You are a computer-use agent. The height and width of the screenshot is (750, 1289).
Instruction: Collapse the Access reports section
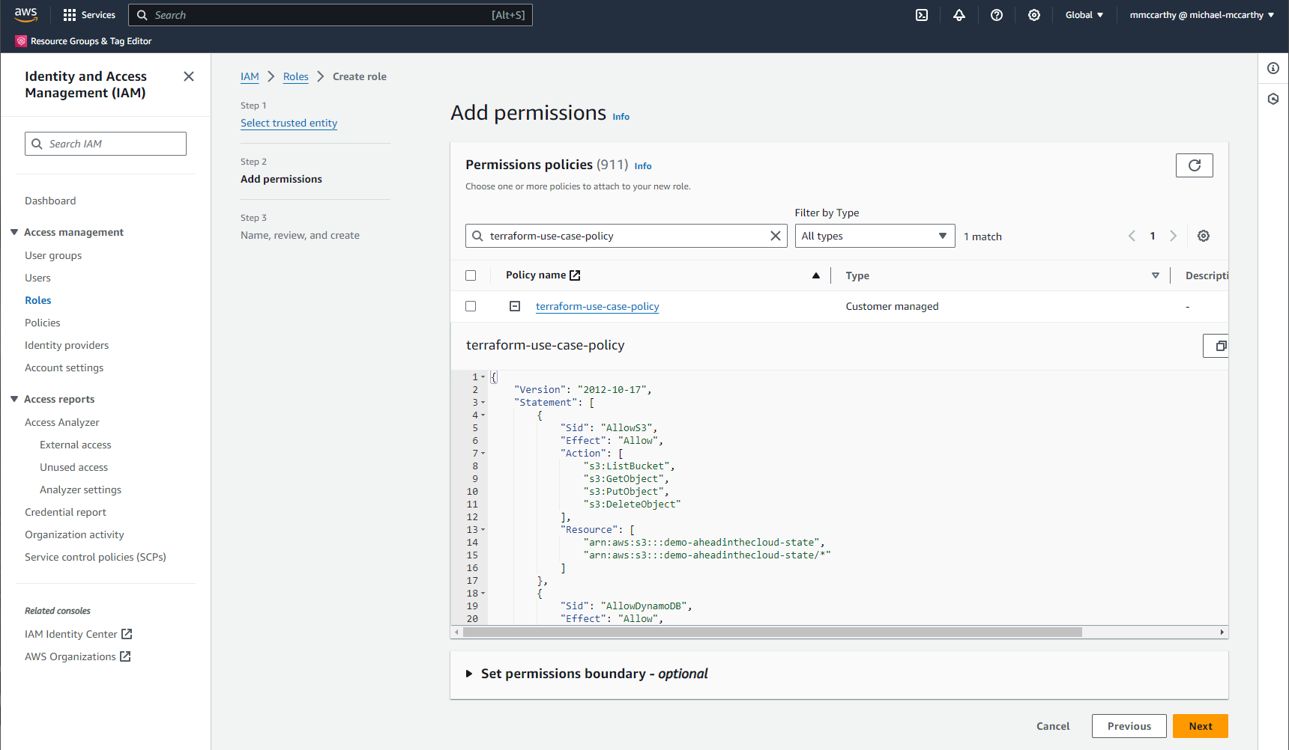point(14,399)
